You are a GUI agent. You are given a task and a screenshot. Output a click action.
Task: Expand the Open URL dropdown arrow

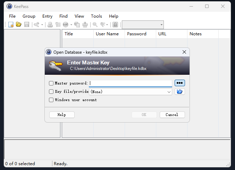click(71, 25)
